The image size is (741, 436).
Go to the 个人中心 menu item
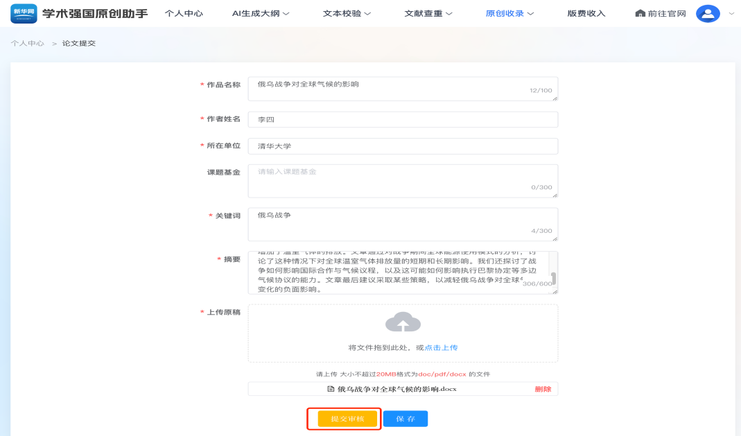pyautogui.click(x=184, y=14)
